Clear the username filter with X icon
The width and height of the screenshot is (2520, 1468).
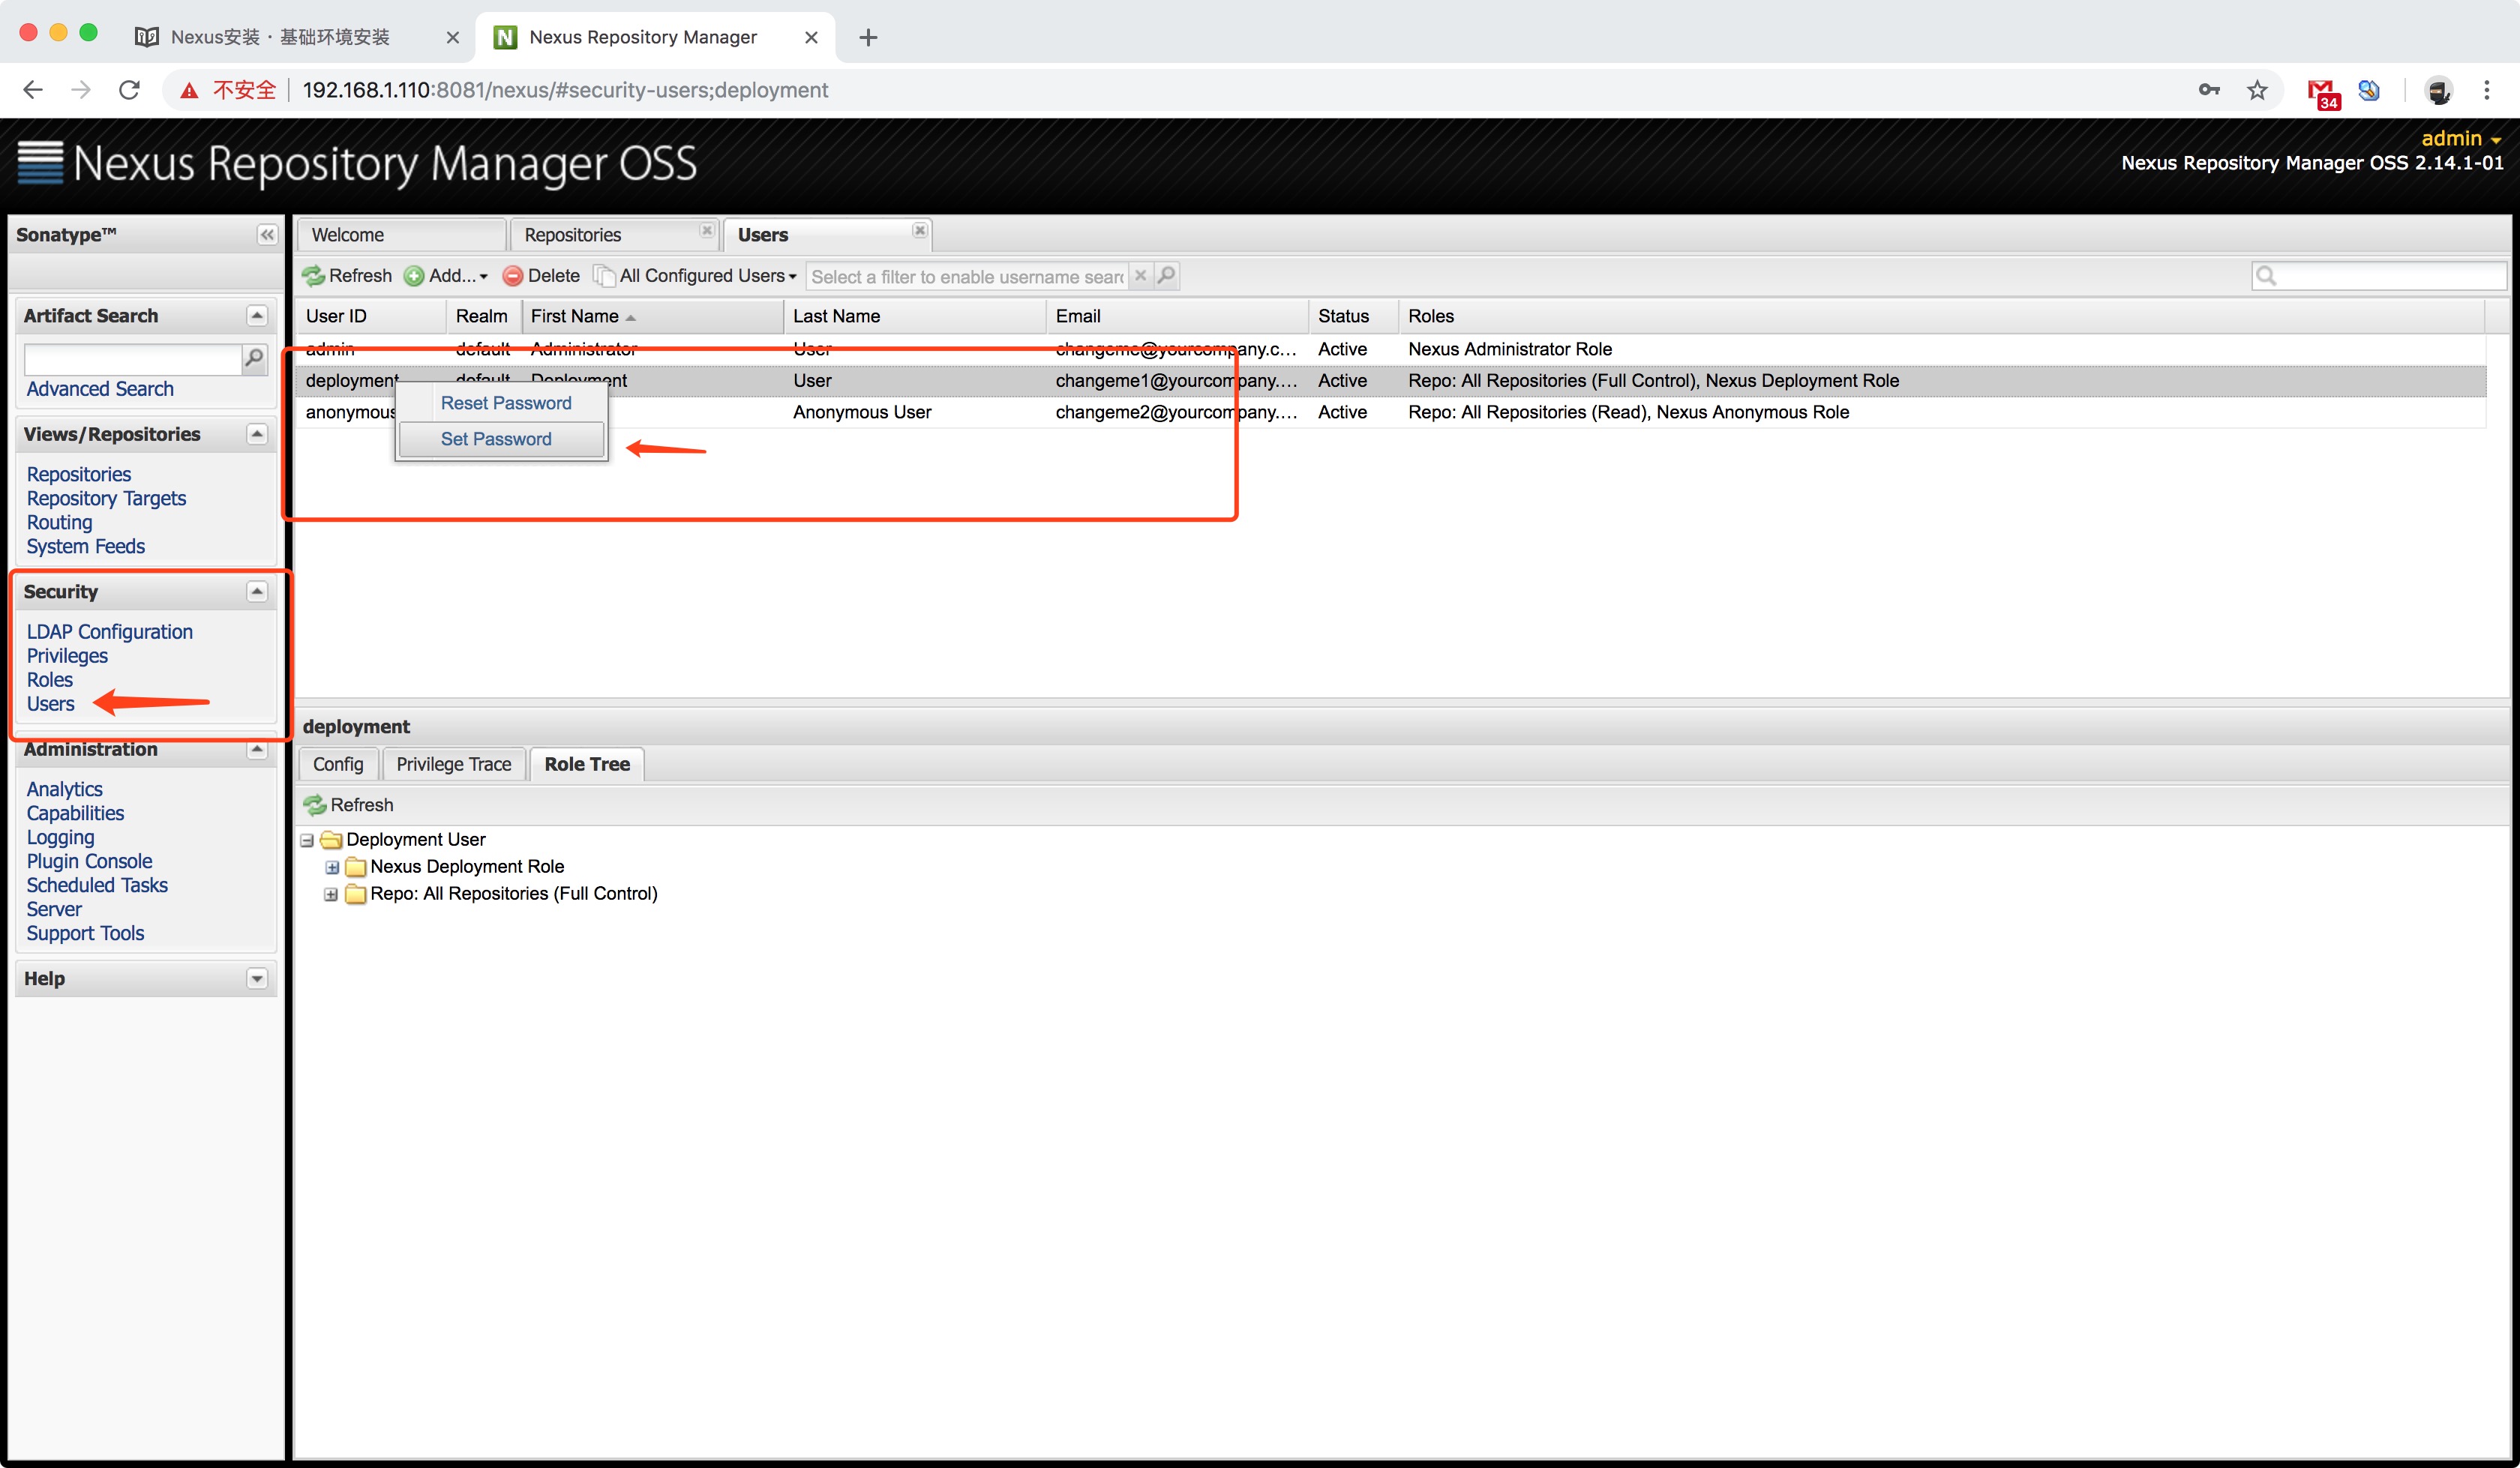1140,276
